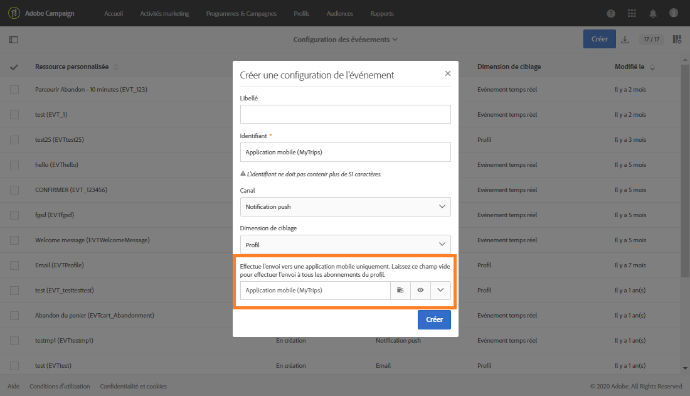
Task: Toggle the left side panel icon
Action: tap(13, 40)
